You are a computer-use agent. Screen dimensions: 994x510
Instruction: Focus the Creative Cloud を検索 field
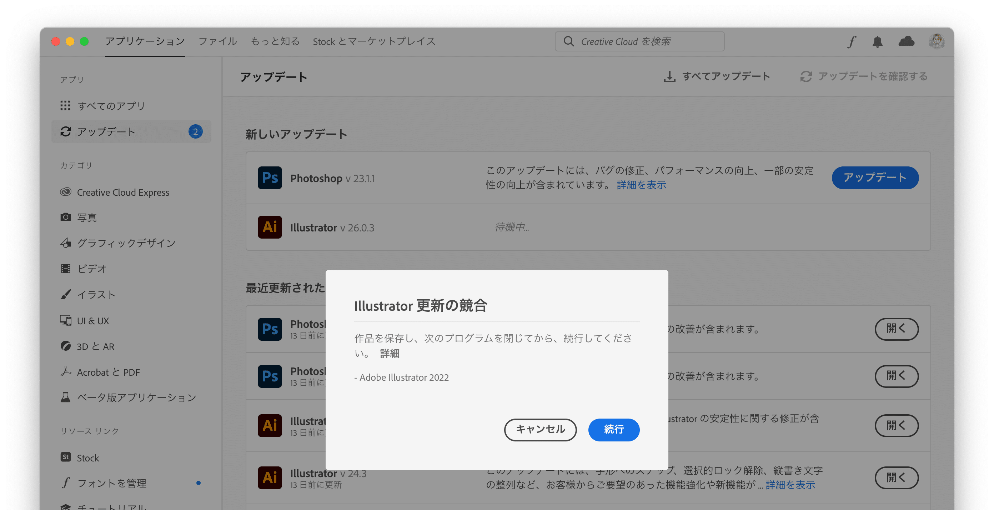tap(639, 41)
